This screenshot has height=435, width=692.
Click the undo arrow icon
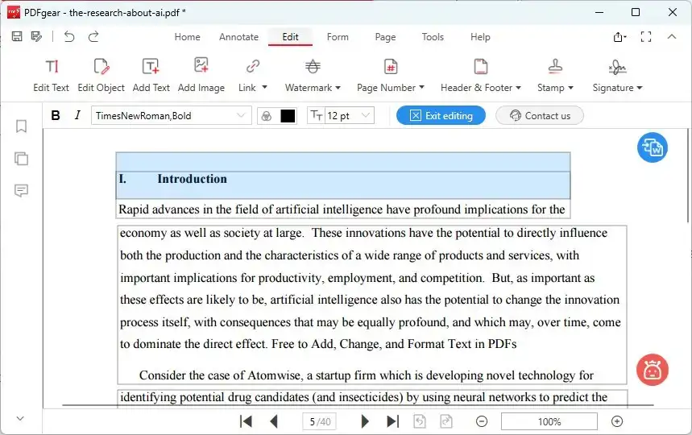click(69, 36)
